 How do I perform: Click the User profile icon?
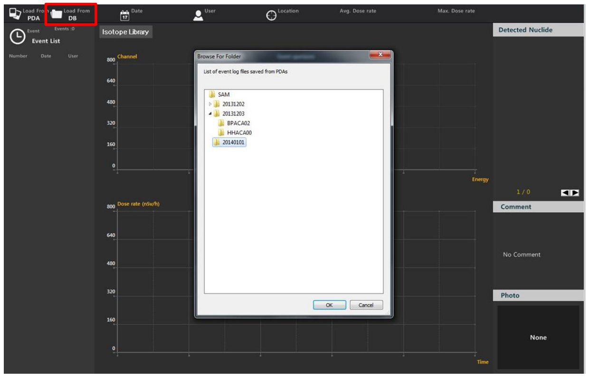(199, 15)
